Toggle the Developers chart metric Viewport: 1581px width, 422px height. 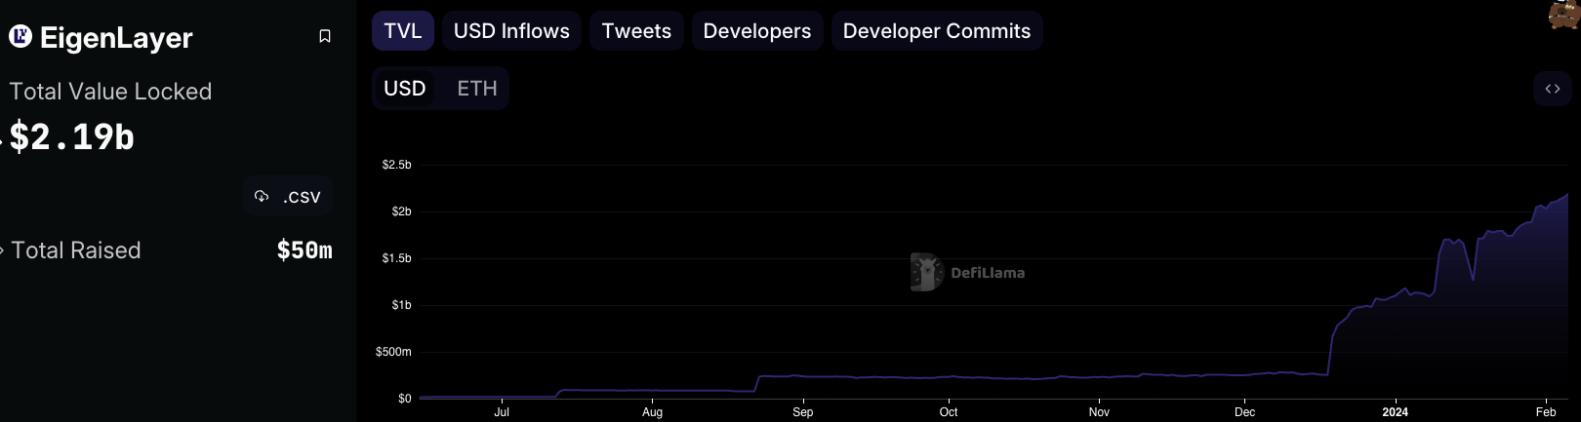(757, 31)
